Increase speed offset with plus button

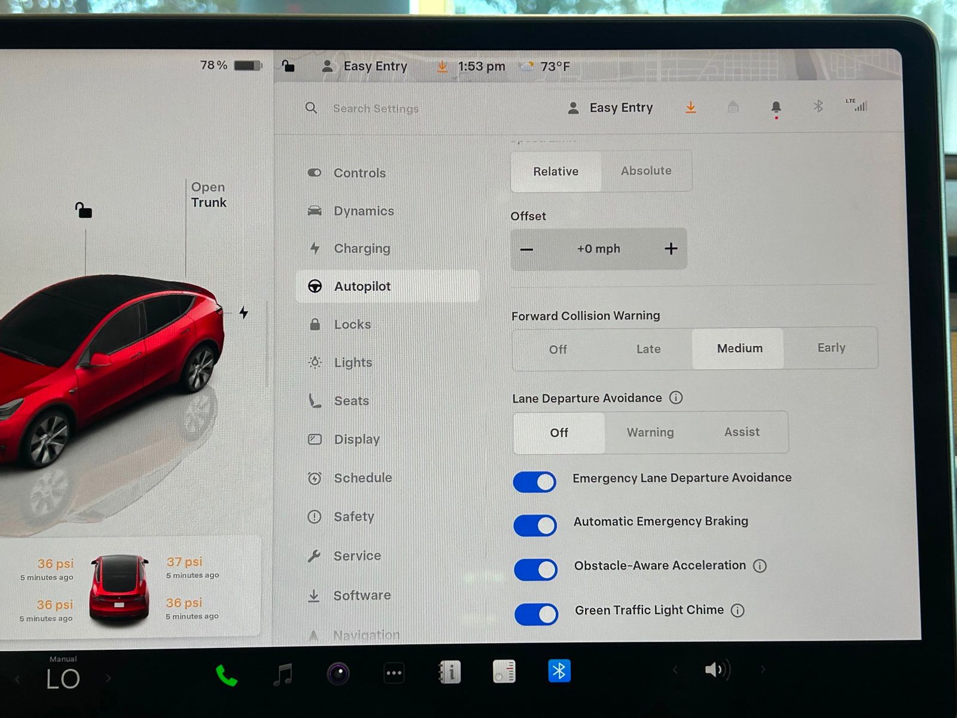[670, 249]
